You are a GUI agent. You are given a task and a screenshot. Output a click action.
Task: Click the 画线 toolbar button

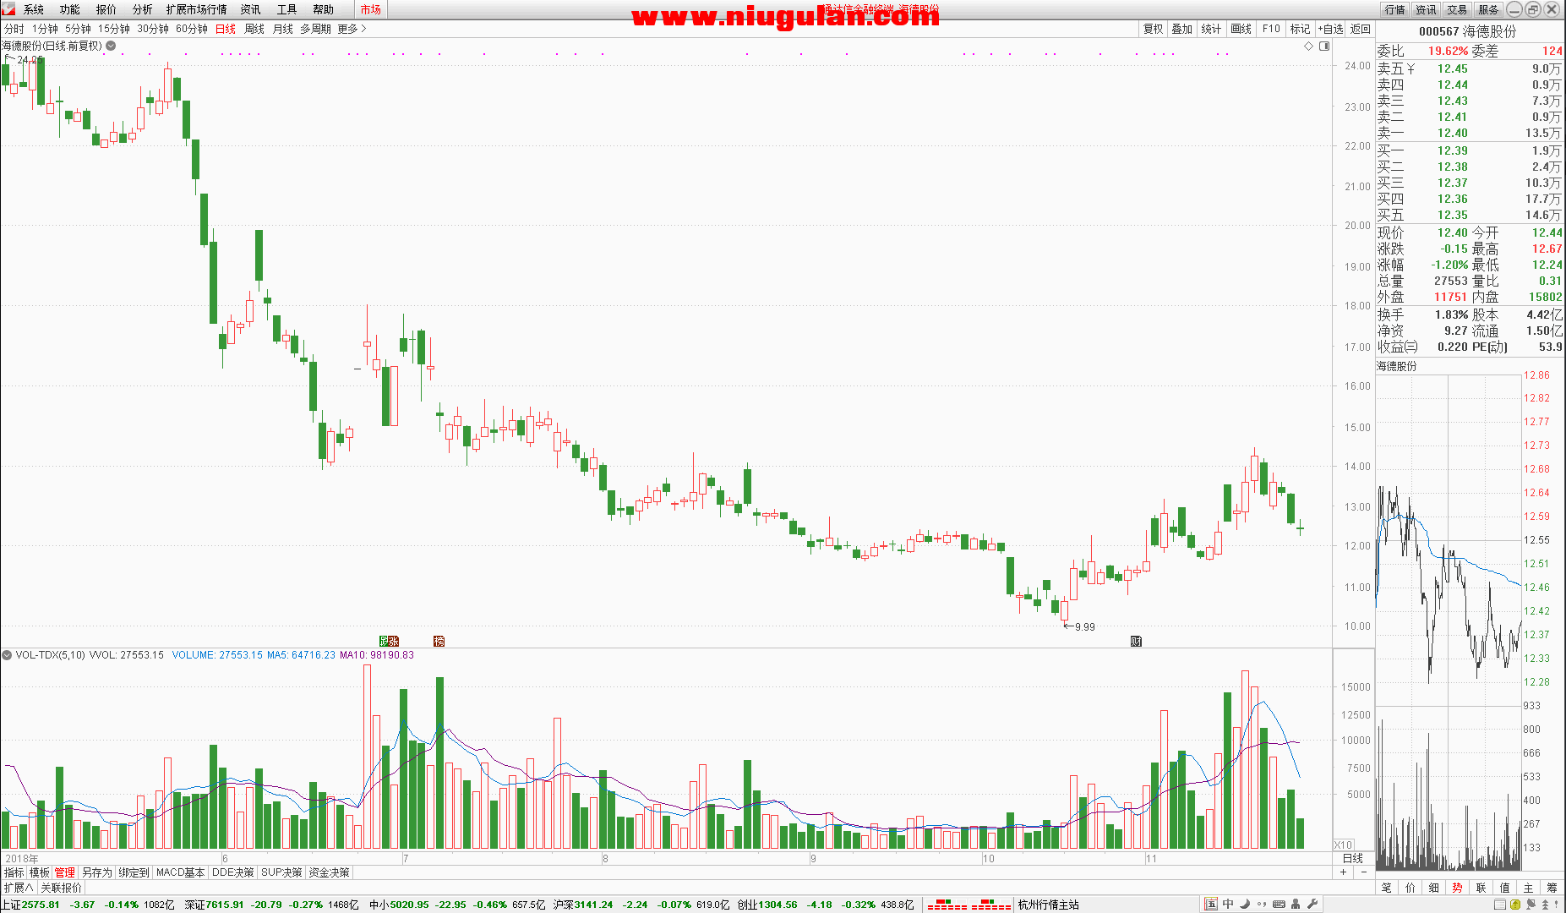coord(1241,29)
